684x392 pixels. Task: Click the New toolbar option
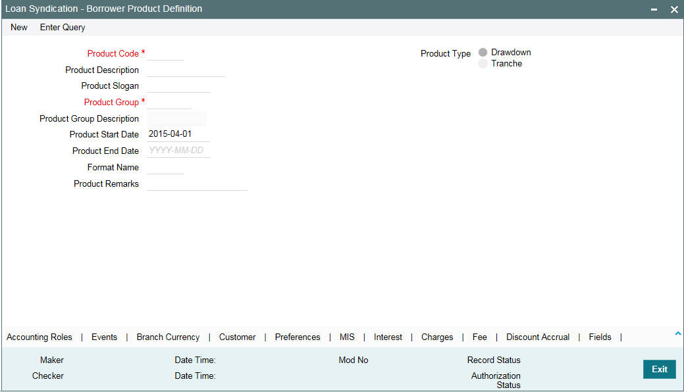(x=18, y=27)
